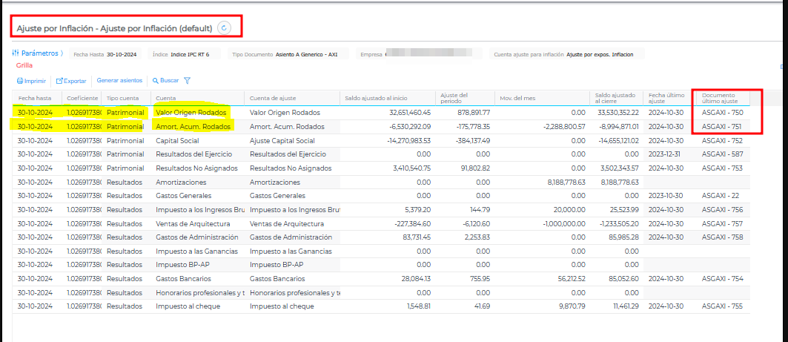This screenshot has height=342, width=788.
Task: Click the Parámetros sliders icon
Action: tap(16, 53)
